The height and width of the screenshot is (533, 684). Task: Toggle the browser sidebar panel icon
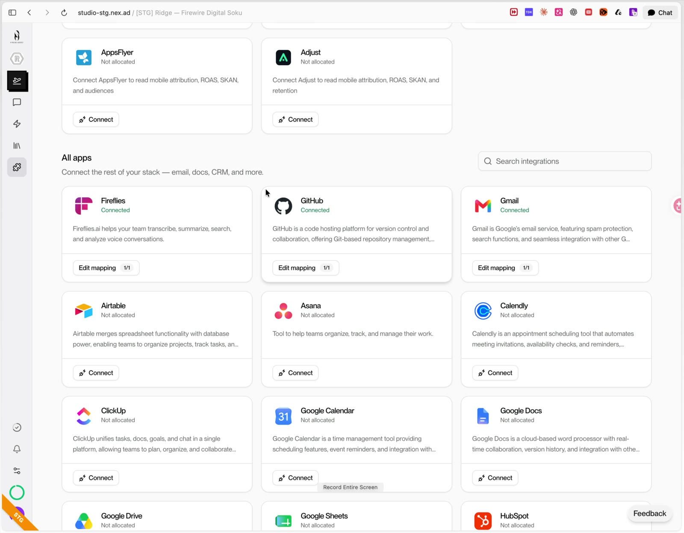point(12,13)
